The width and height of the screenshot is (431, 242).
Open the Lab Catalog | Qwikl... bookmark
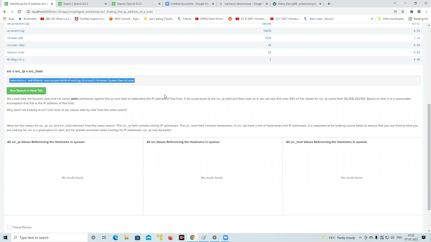point(159,19)
